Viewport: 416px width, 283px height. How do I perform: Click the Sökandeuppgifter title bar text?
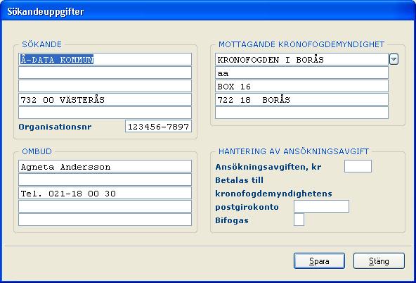click(46, 12)
